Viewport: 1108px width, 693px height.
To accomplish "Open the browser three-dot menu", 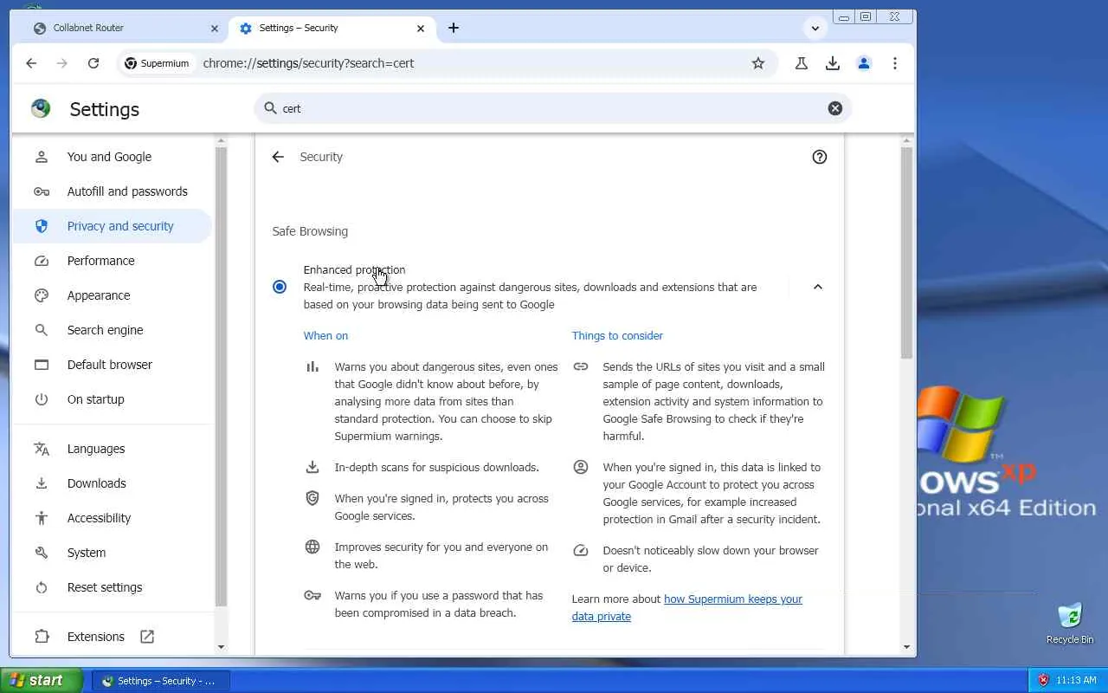I will click(x=895, y=63).
